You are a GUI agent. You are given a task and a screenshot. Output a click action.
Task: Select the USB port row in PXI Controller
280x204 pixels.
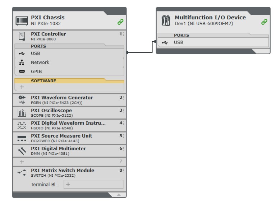click(69, 54)
